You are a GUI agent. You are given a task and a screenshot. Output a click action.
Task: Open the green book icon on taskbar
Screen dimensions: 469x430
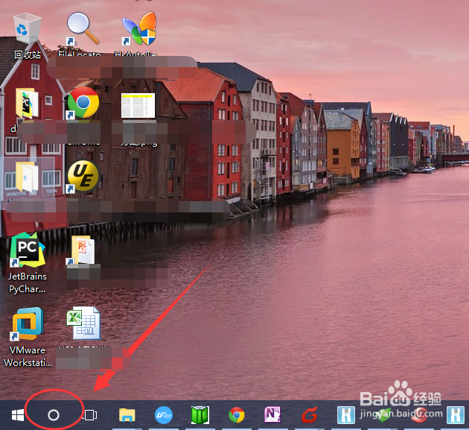pos(200,415)
